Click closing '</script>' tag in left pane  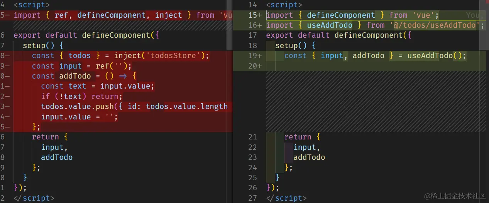(34, 198)
